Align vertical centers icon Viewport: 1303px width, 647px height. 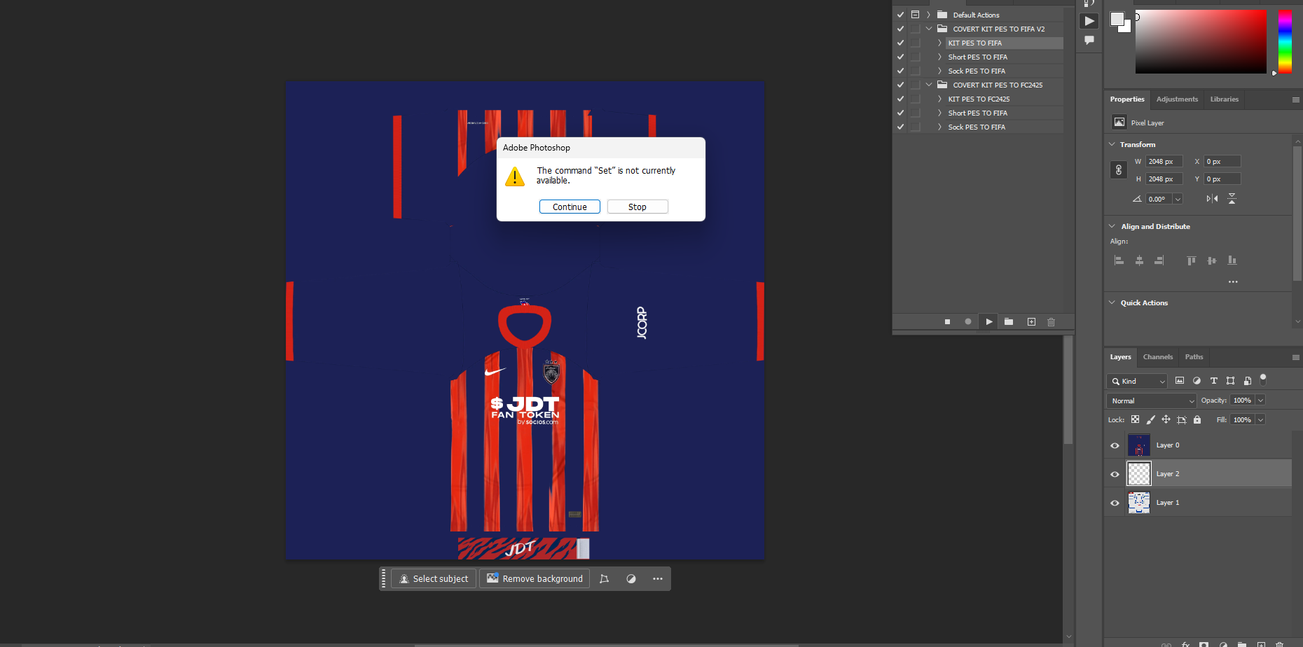pyautogui.click(x=1212, y=260)
